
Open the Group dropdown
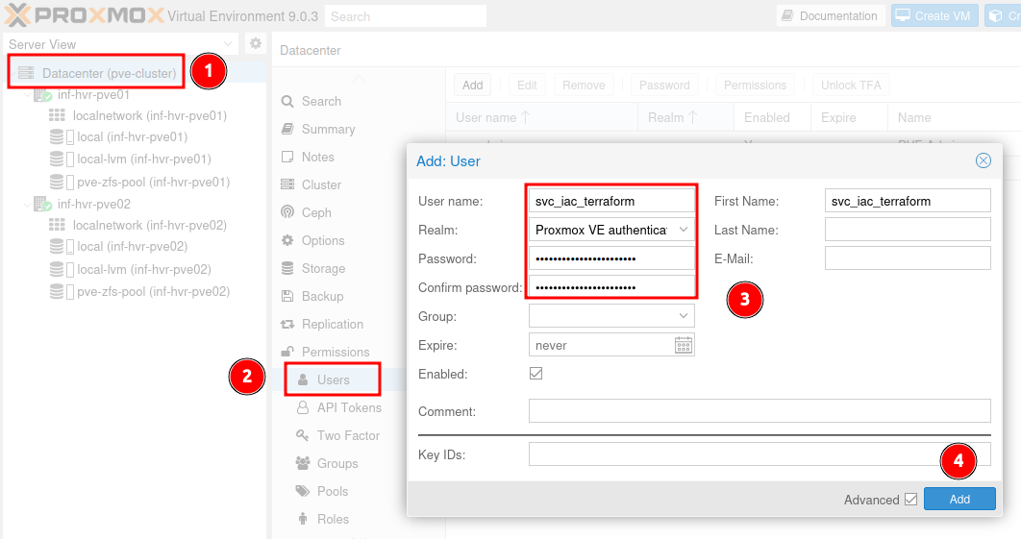point(683,316)
